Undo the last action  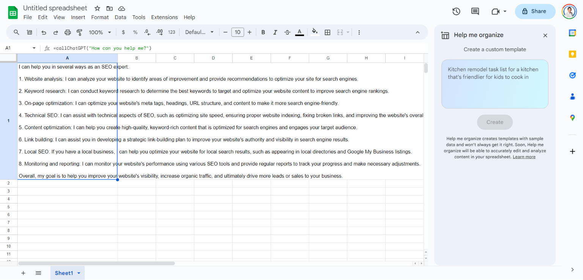[x=44, y=32]
